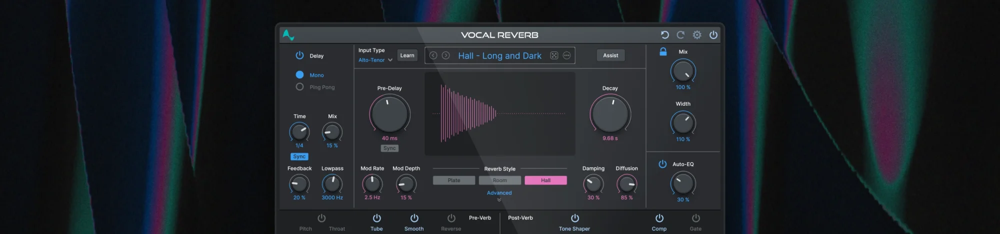This screenshot has height=234, width=1000.
Task: Toggle the delay Sync button
Action: pyautogui.click(x=299, y=157)
